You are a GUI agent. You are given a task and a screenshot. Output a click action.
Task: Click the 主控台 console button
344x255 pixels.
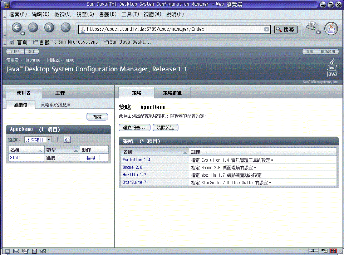pos(15,52)
